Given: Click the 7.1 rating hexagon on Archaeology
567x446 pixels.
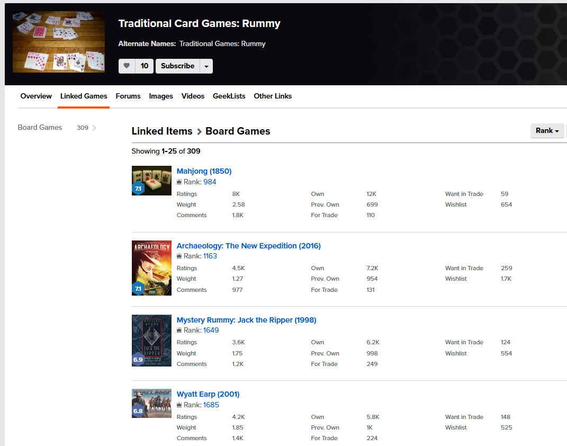Looking at the screenshot, I should coord(138,289).
